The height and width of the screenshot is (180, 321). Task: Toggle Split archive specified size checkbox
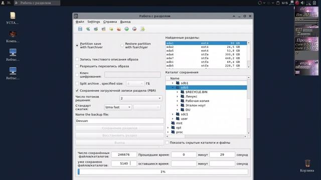[77, 83]
